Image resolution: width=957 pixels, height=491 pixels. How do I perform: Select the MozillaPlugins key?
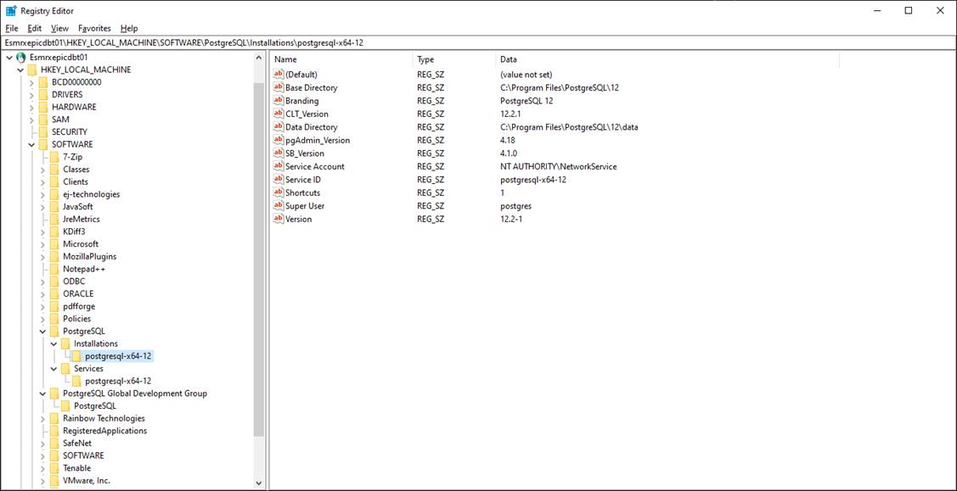pyautogui.click(x=90, y=256)
